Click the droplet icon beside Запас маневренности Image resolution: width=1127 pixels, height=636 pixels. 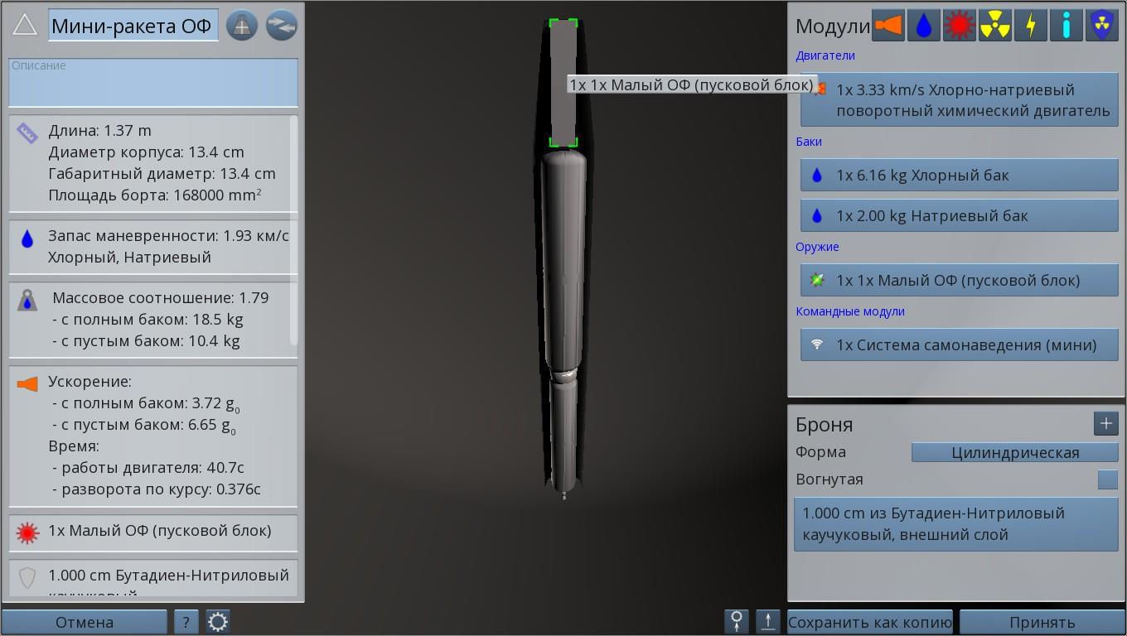tap(27, 239)
